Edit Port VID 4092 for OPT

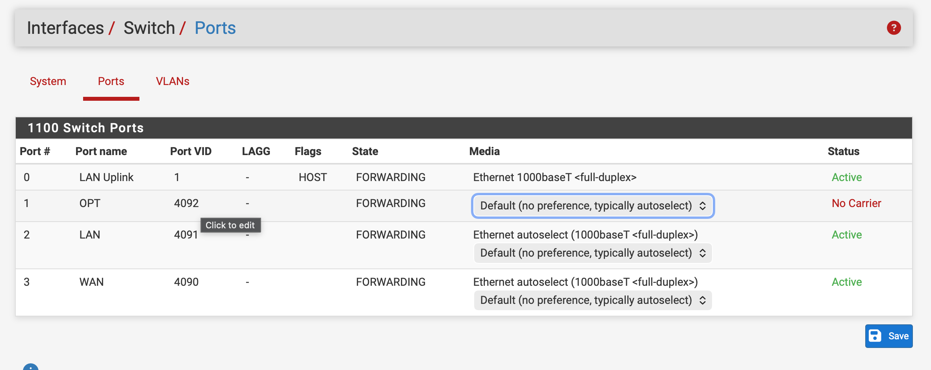(x=186, y=203)
